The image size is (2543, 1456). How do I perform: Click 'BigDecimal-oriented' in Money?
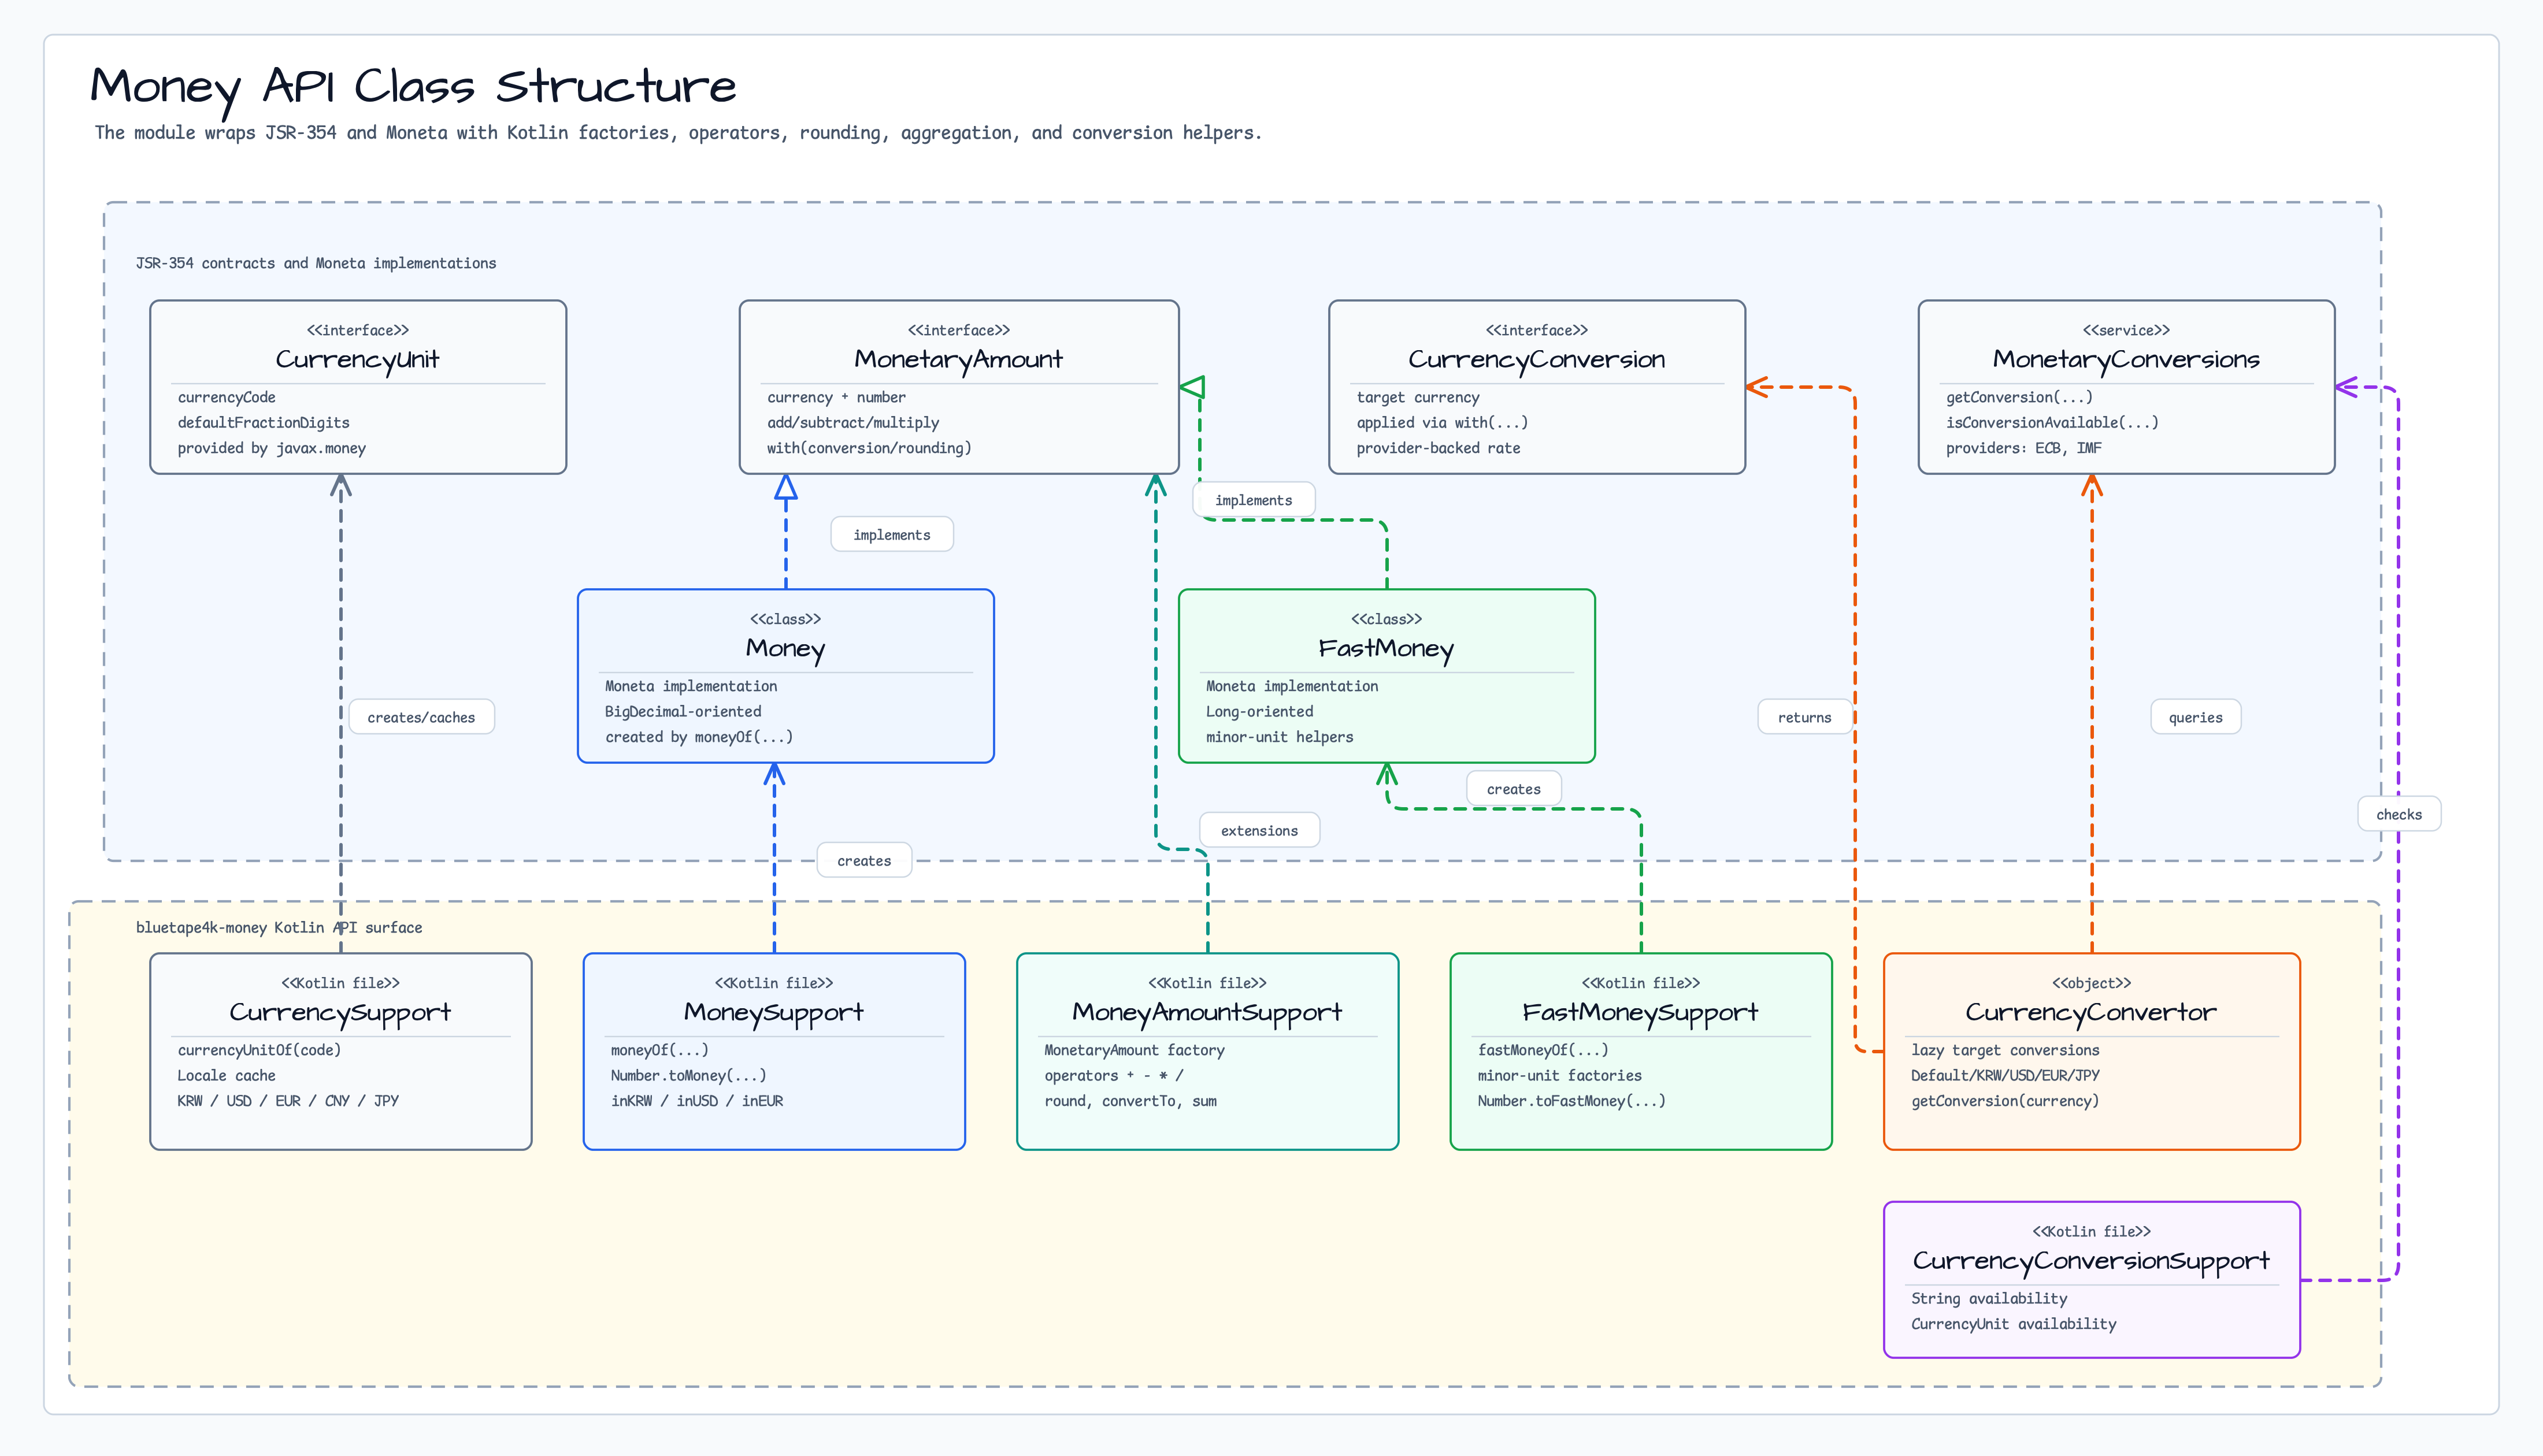(683, 711)
